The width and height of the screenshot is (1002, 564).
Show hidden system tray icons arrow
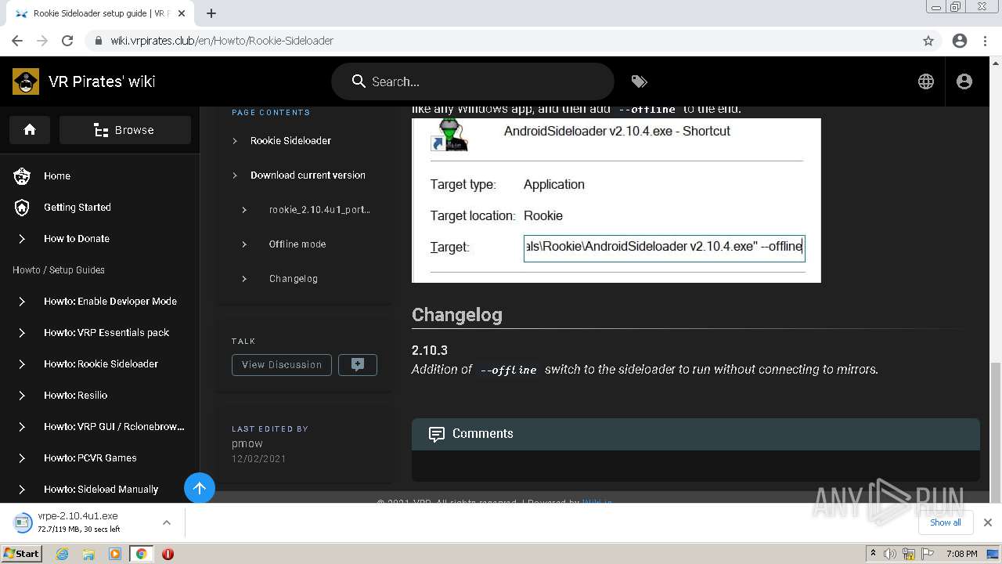point(873,554)
